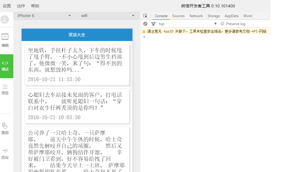Switch to the Storage tab

click(x=214, y=16)
